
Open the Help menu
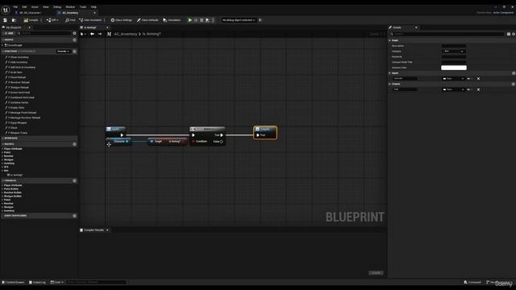pyautogui.click(x=94, y=7)
